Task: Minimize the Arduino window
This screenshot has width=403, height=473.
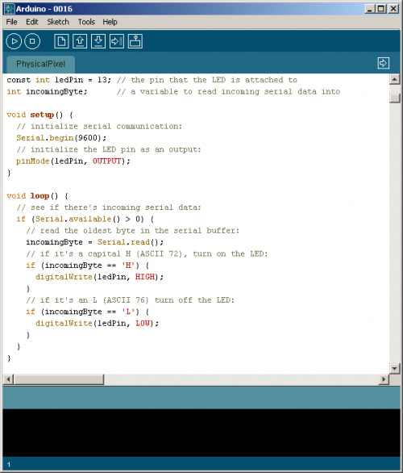Action: (370, 9)
